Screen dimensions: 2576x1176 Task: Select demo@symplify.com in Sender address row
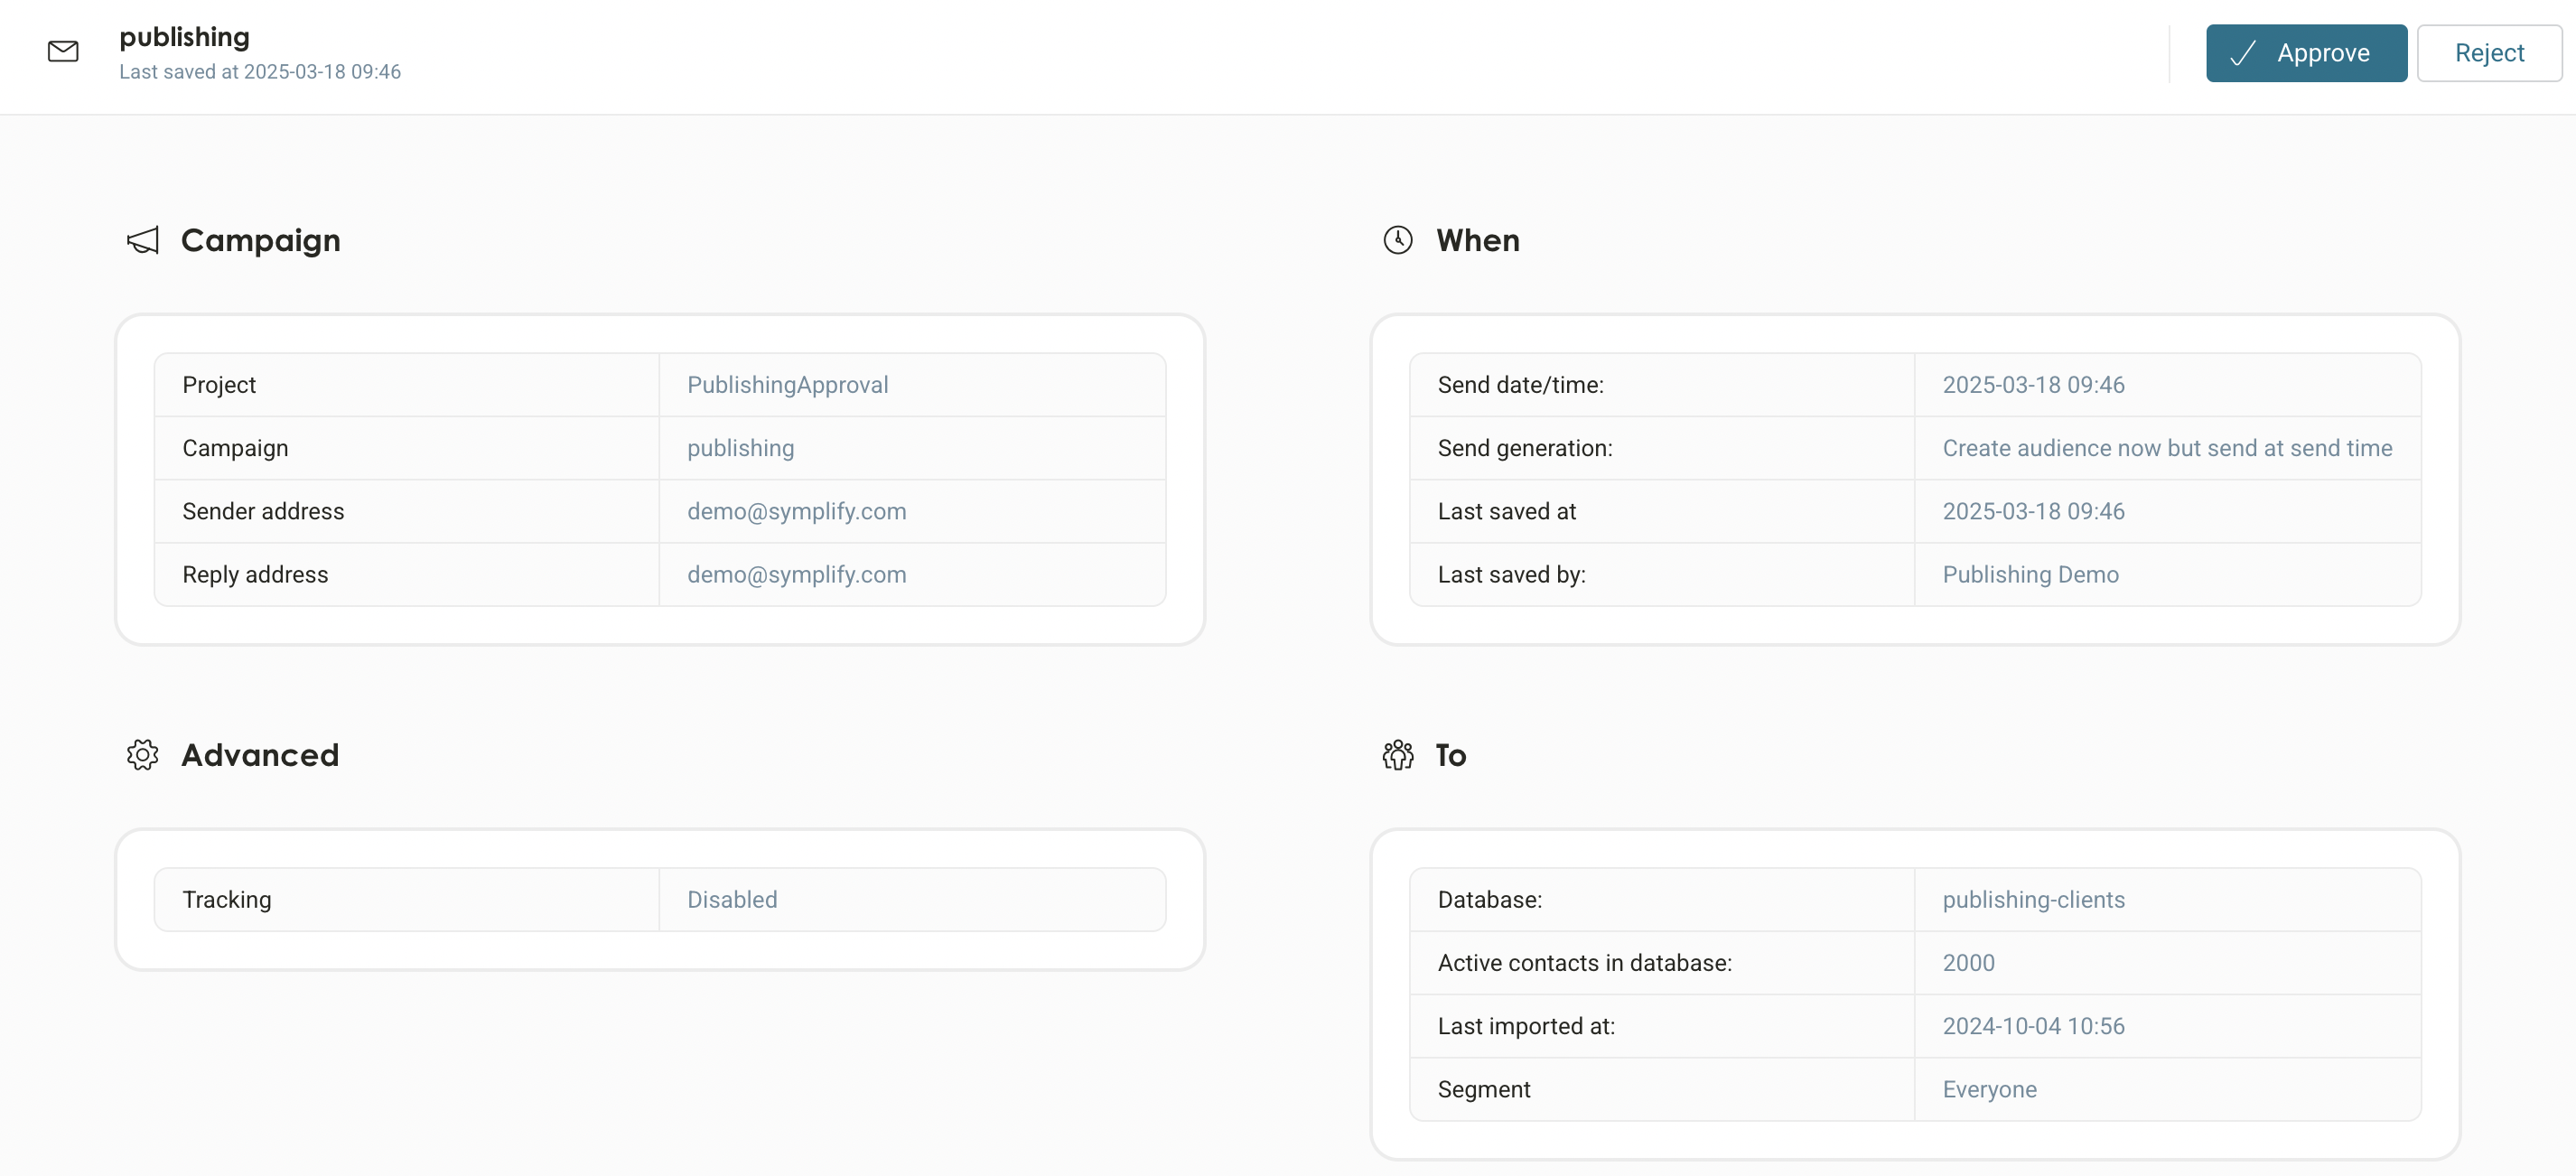(x=796, y=511)
